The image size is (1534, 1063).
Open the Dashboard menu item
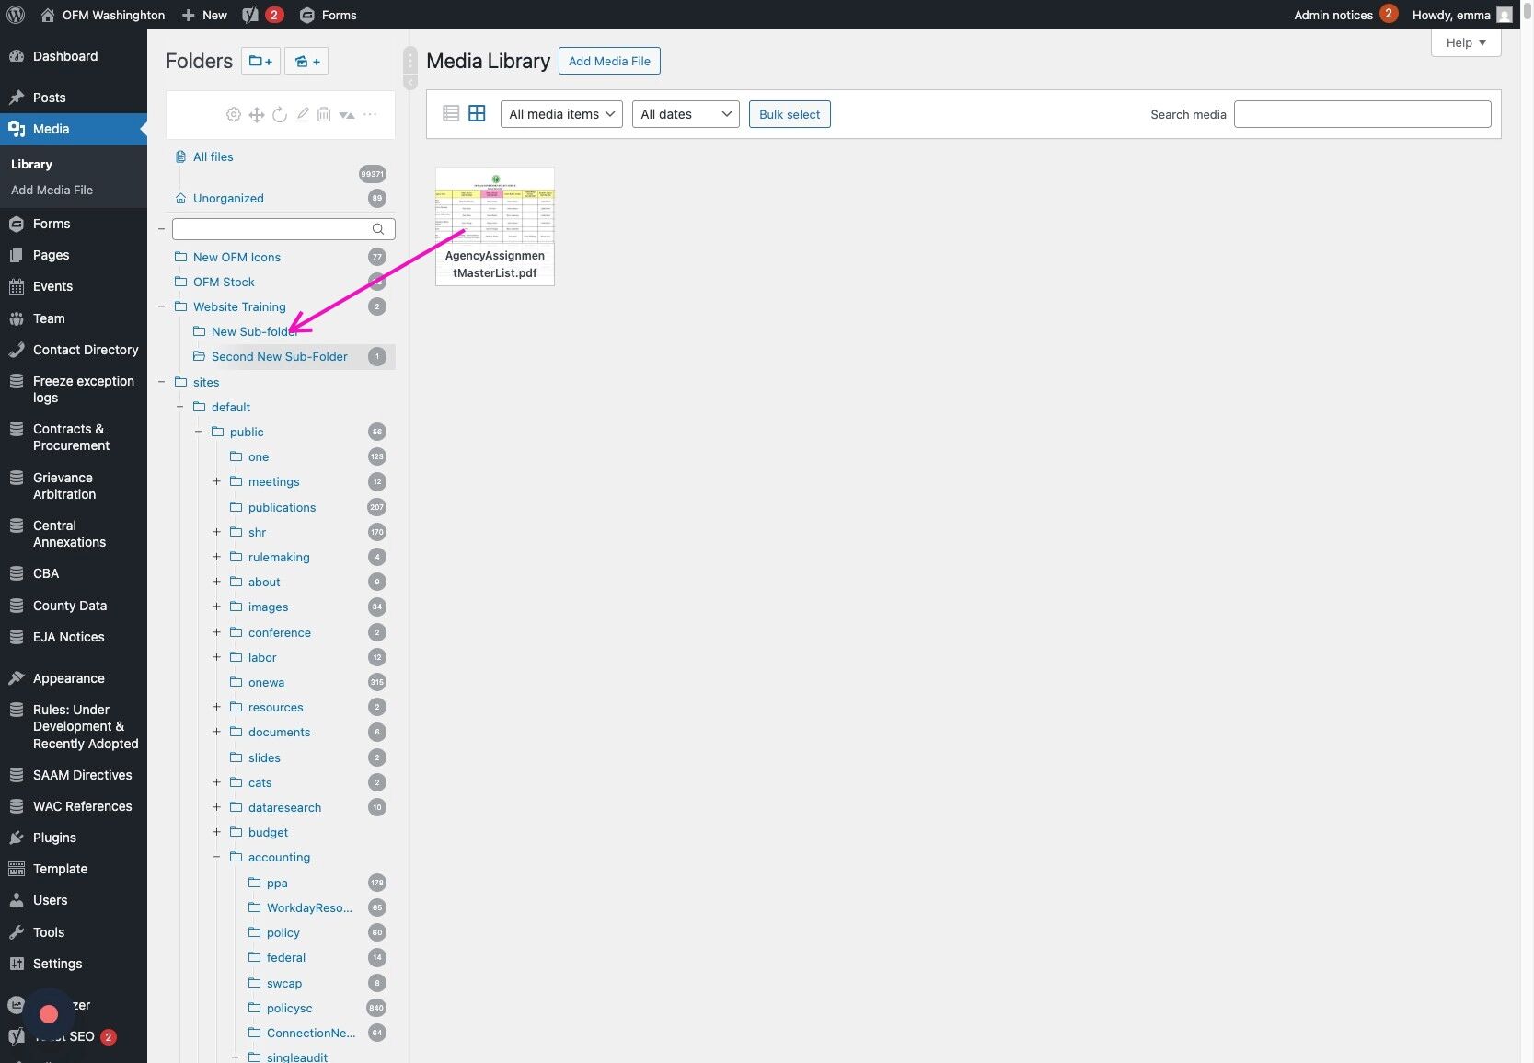coord(74,56)
